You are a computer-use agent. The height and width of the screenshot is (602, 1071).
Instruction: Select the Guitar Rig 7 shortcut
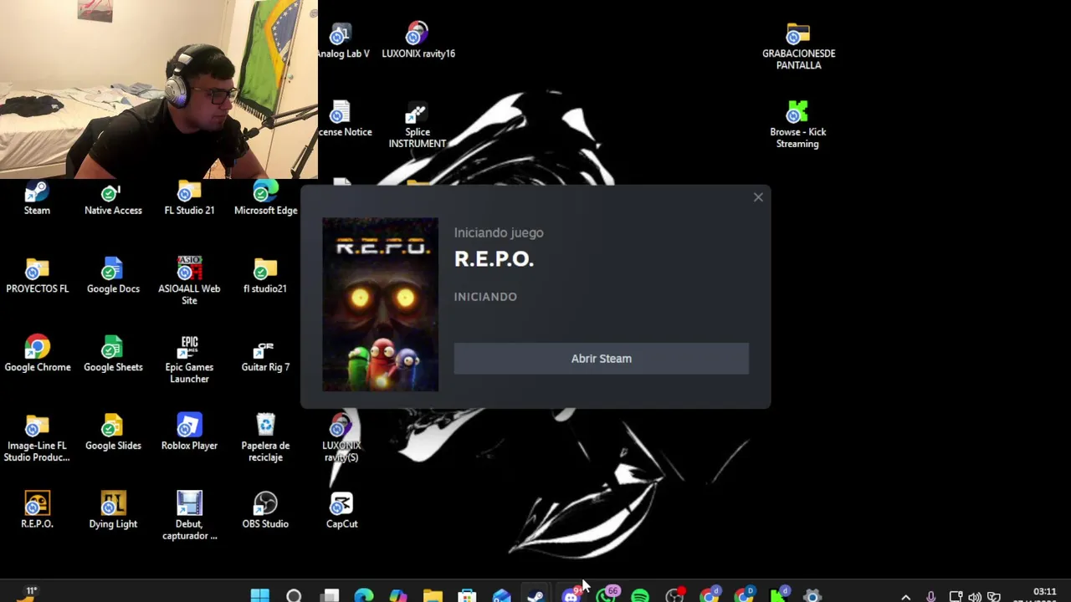click(265, 355)
